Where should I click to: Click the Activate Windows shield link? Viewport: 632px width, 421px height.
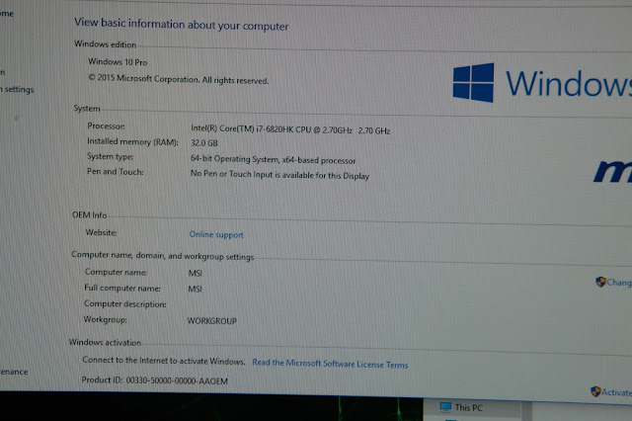click(x=611, y=391)
